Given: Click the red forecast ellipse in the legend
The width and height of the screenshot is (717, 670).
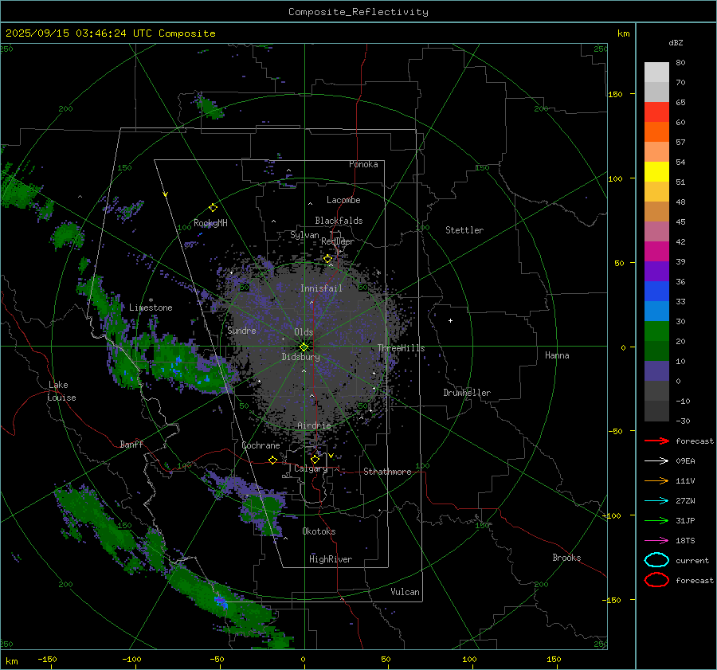Looking at the screenshot, I should (x=656, y=580).
